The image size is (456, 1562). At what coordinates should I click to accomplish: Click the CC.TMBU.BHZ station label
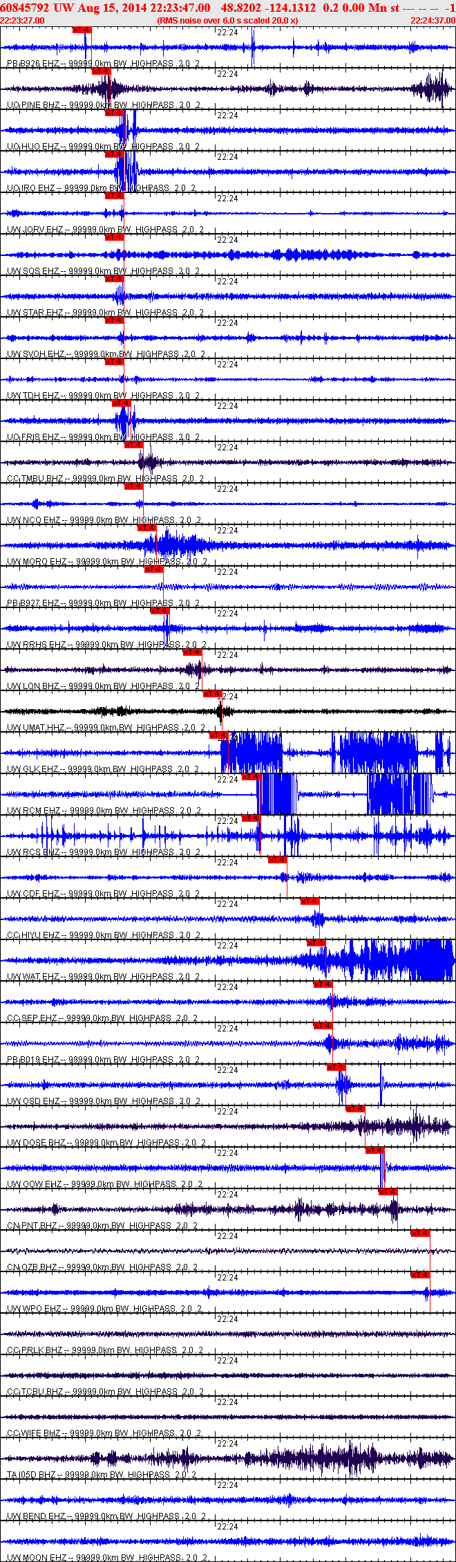(105, 479)
